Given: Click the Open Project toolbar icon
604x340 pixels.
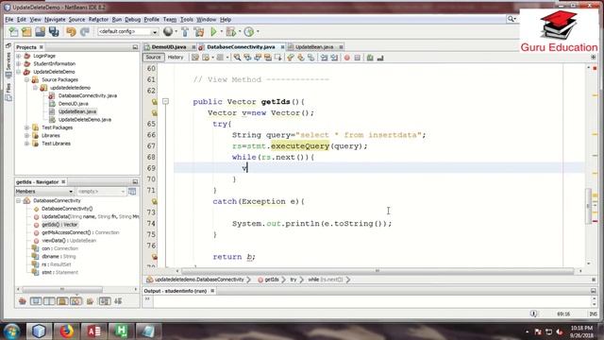Looking at the screenshot, I should (x=40, y=31).
